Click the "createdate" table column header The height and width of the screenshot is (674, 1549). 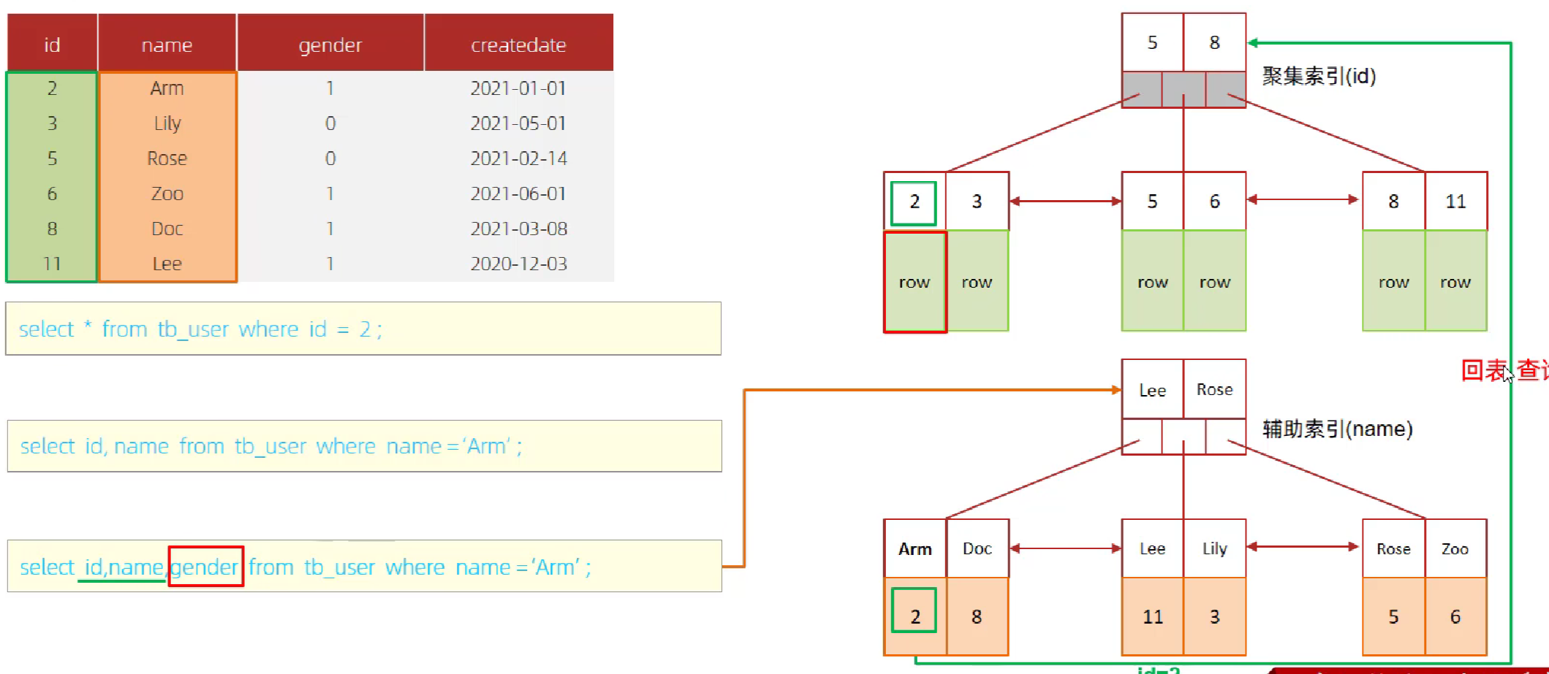(x=518, y=45)
